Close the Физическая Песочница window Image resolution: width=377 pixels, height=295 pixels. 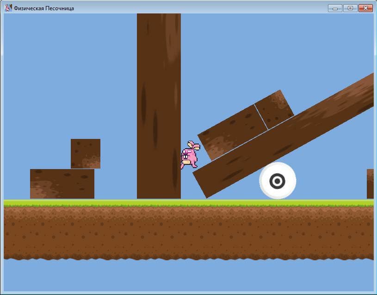[366, 8]
